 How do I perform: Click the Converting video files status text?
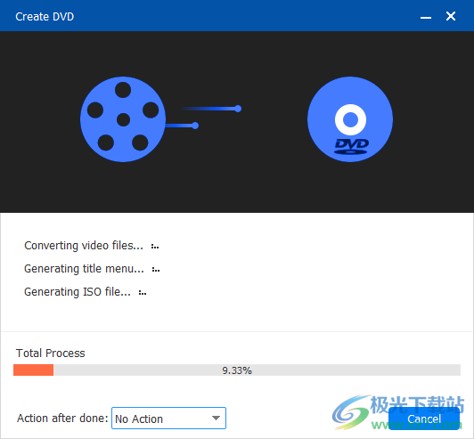pos(84,246)
